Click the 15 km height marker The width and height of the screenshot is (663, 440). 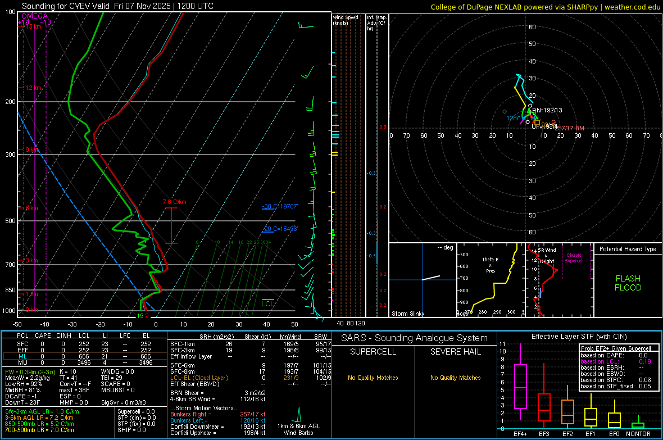33,26
